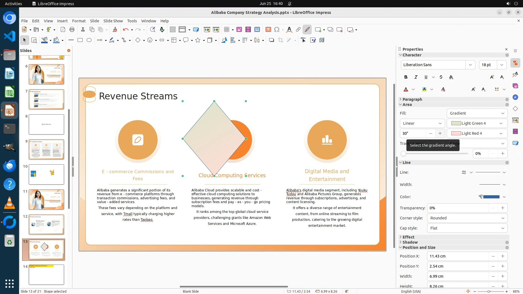Viewport: 523px width, 294px height.
Task: Click the Insert Special Character icon
Action: click(277, 30)
